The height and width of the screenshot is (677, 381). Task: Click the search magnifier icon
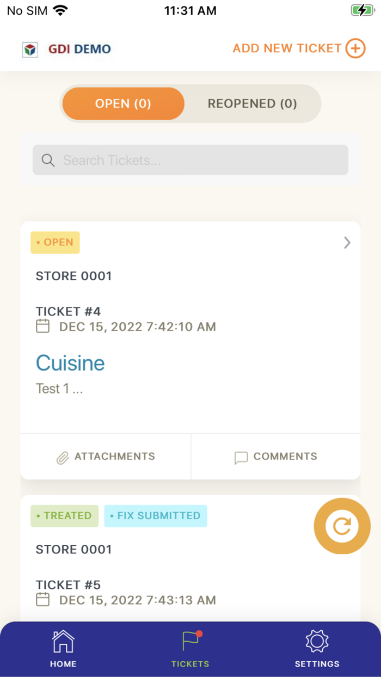(x=48, y=160)
